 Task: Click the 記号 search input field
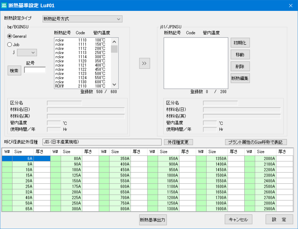point(35,70)
